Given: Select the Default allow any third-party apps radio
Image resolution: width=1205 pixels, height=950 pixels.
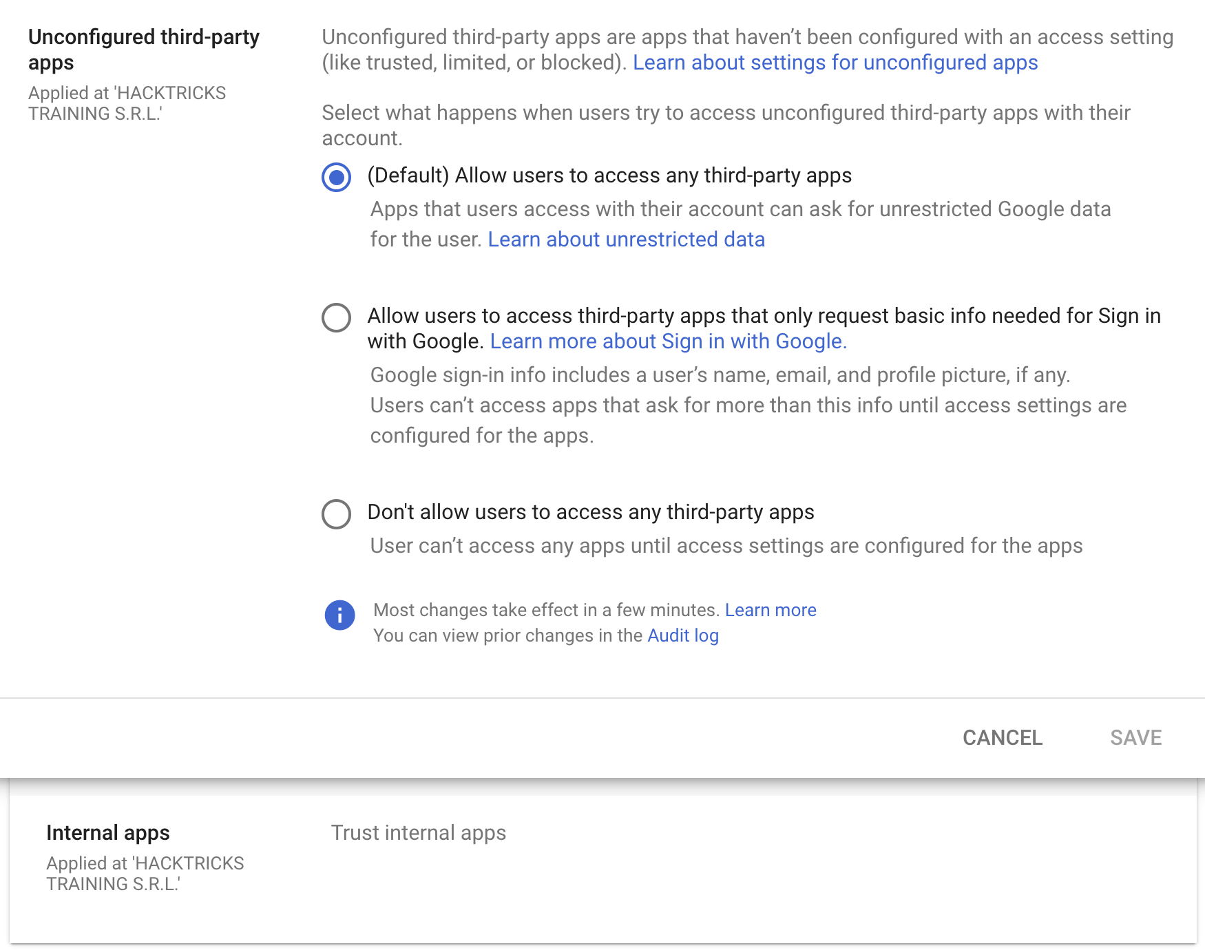Looking at the screenshot, I should (x=336, y=177).
